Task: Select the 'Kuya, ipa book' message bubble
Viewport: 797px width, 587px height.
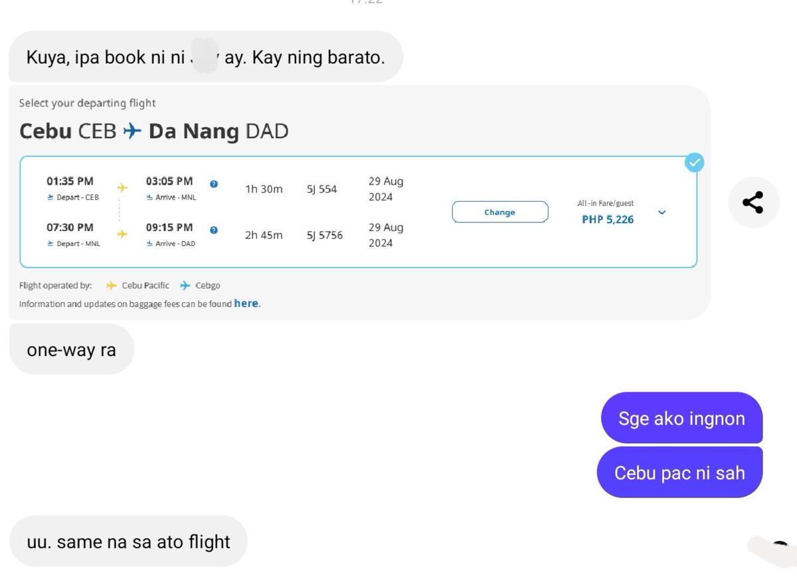Action: pos(206,57)
